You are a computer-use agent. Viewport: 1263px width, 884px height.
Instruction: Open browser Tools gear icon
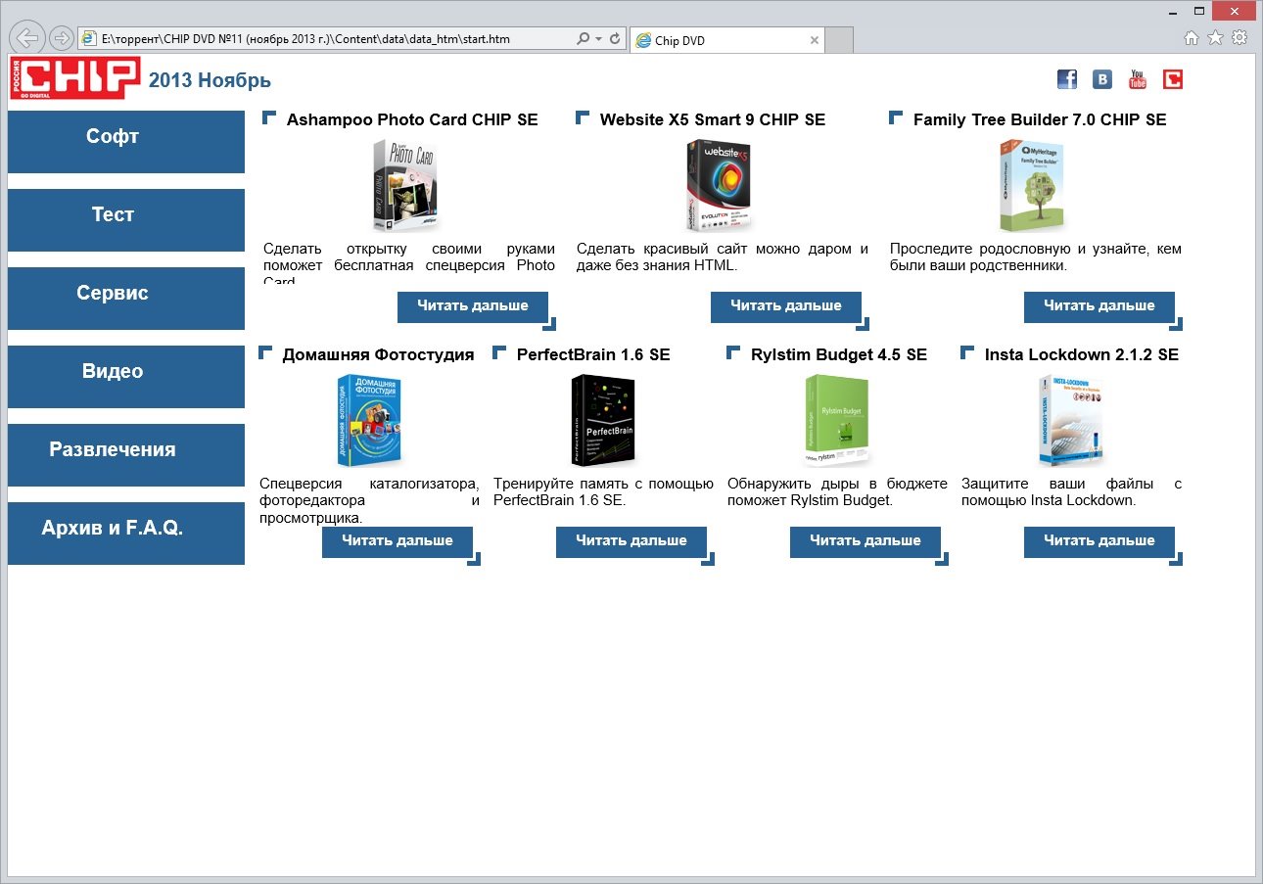coord(1240,37)
